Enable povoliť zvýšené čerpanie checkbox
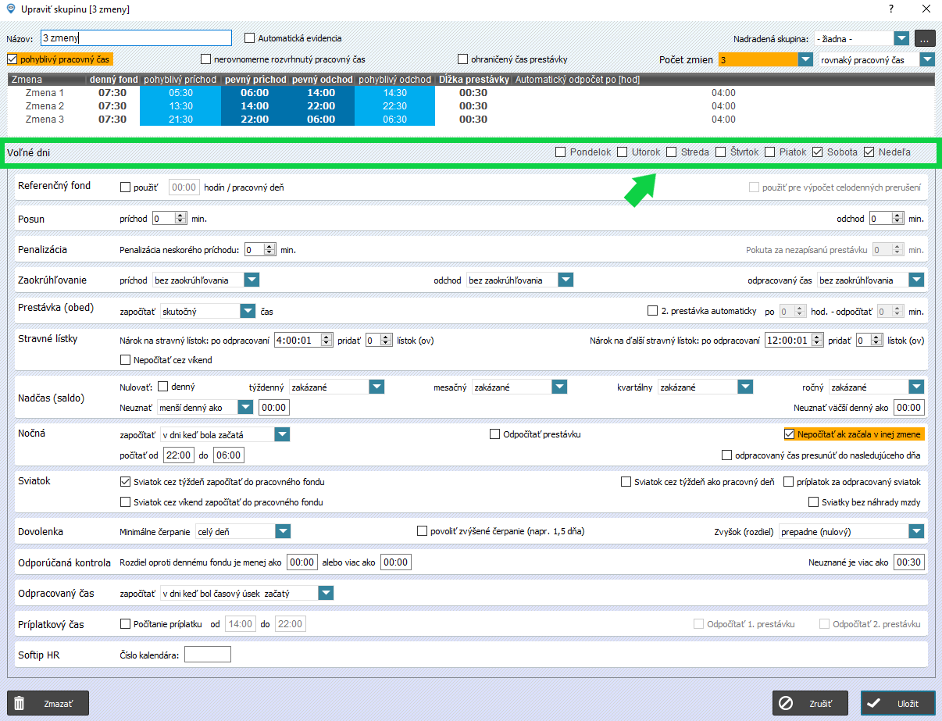The image size is (942, 721). 423,531
